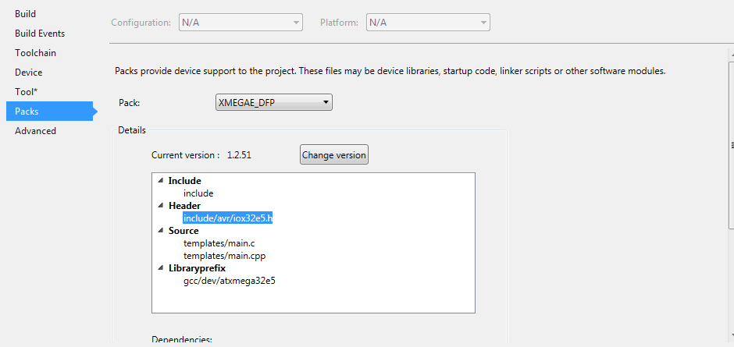Select gcc/dev/atxmega32e5 library prefix entry
Viewport: 734px width, 347px height.
(229, 281)
